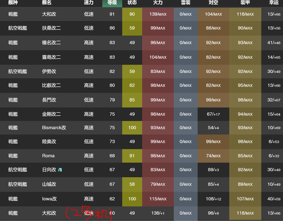Screen dimensions: 283x221
Task: Click the 状态 column header
Action: pos(132,3)
